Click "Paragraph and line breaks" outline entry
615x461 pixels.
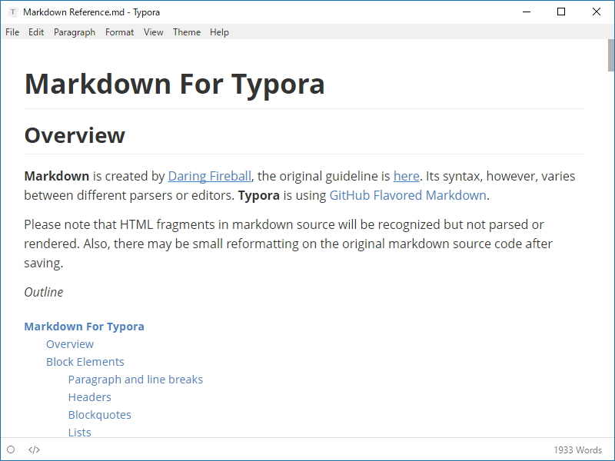coord(135,379)
